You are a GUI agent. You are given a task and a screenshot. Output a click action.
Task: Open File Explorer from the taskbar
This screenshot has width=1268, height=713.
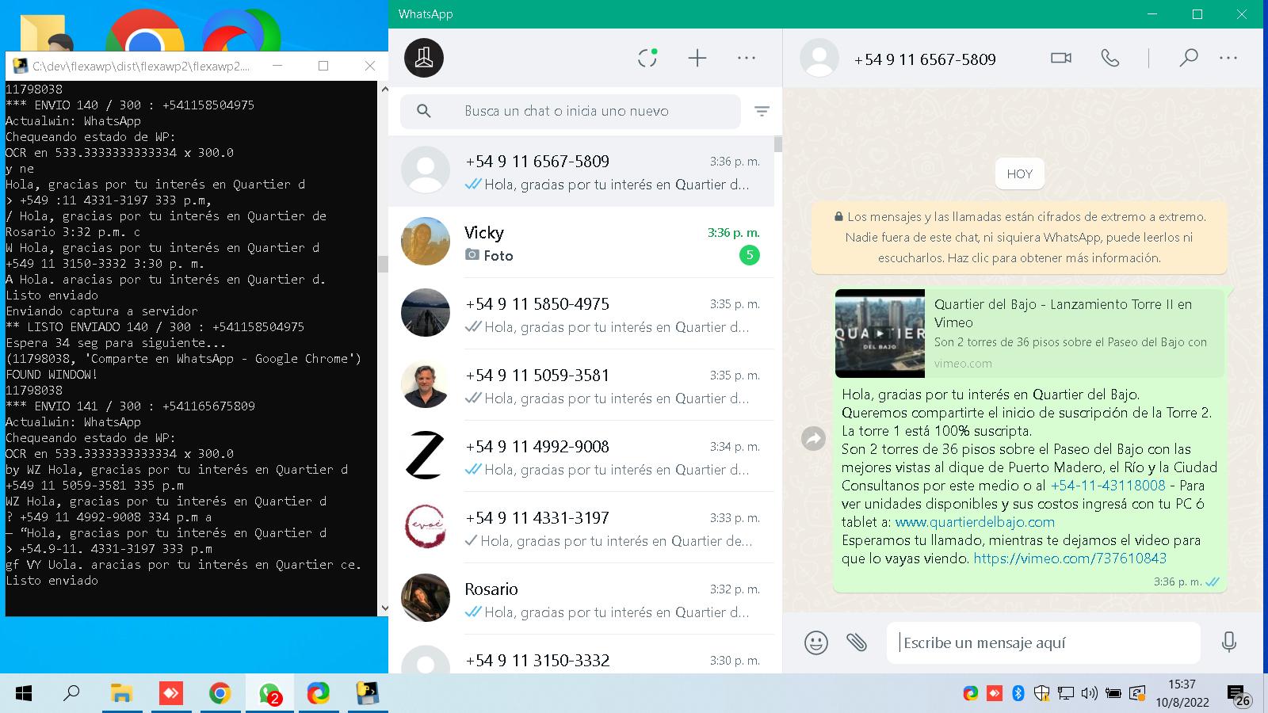pyautogui.click(x=121, y=694)
